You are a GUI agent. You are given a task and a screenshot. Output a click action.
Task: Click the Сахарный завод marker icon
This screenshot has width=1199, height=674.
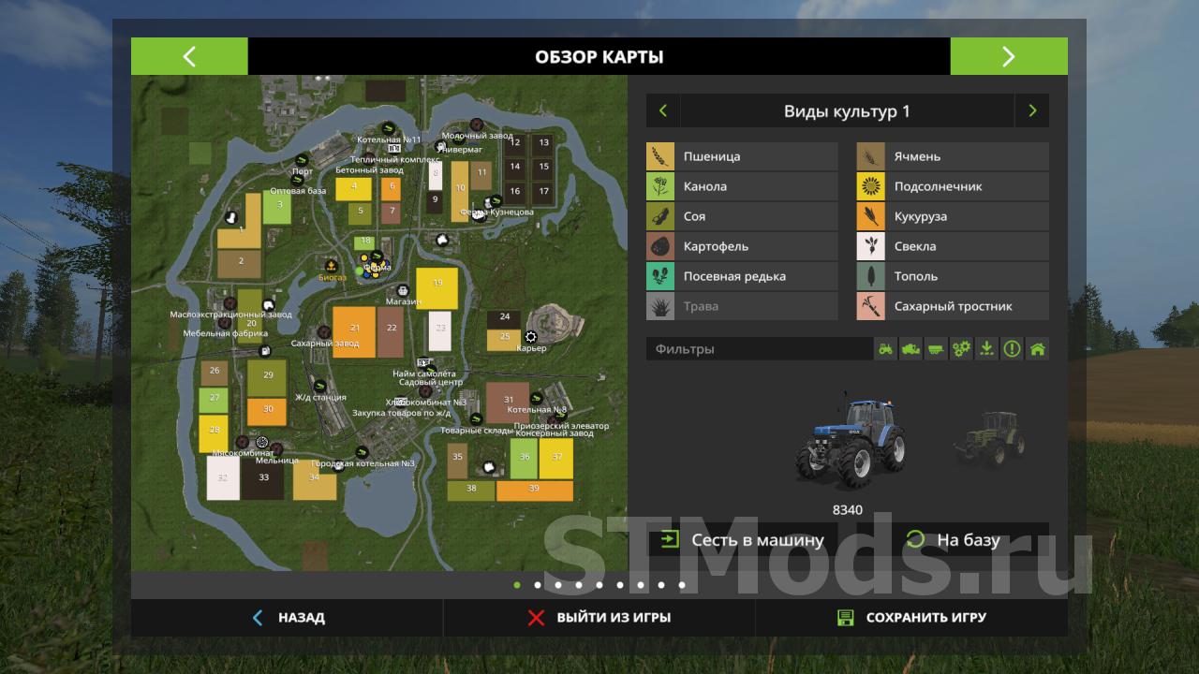(x=324, y=332)
